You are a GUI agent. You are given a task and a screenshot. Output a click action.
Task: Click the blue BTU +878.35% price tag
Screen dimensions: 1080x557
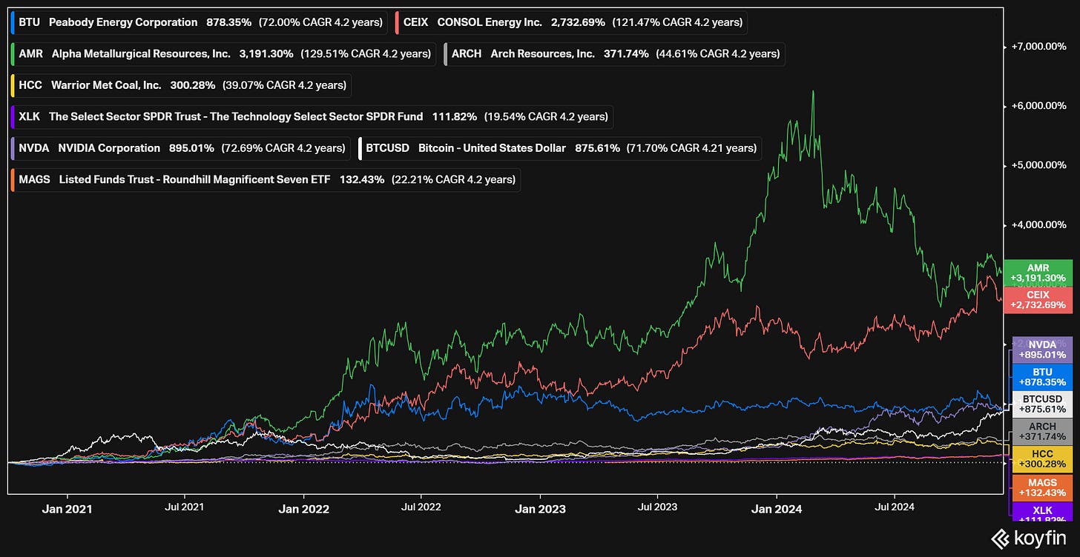[1042, 376]
